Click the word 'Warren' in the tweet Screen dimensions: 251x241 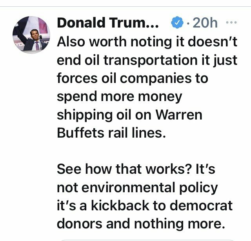180,114
